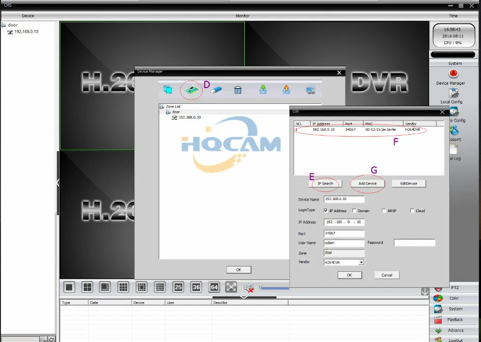481x342 pixels.
Task: Click the Device Name input field
Action: coord(344,199)
